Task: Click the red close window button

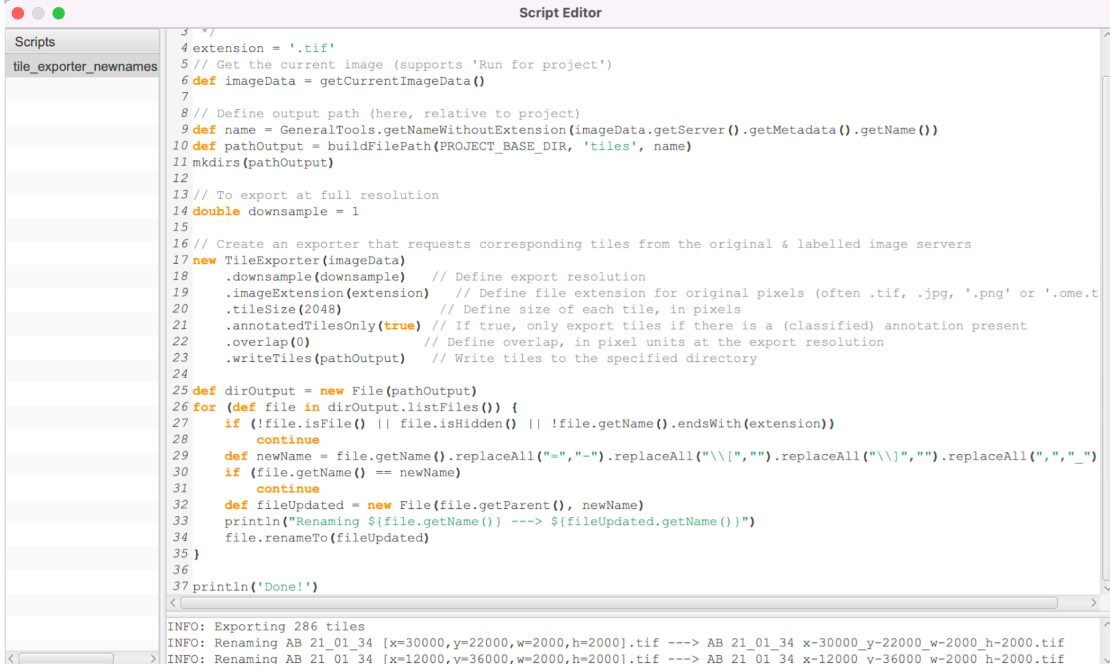Action: [x=18, y=13]
